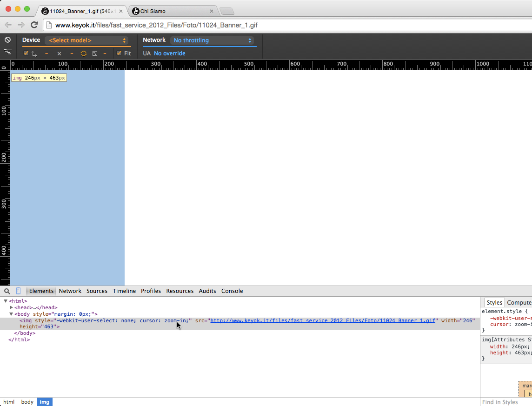Select the 11024_Banner_1.gif browser tab

(81, 11)
